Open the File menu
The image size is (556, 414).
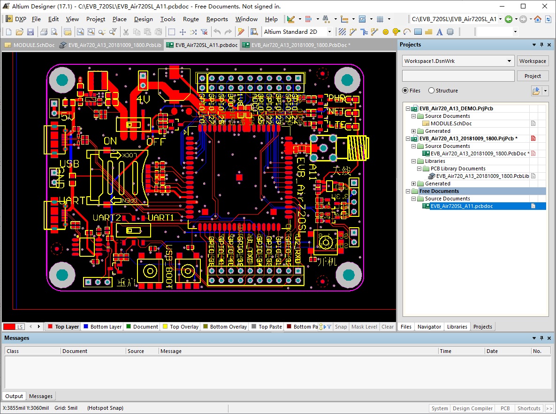[36, 19]
